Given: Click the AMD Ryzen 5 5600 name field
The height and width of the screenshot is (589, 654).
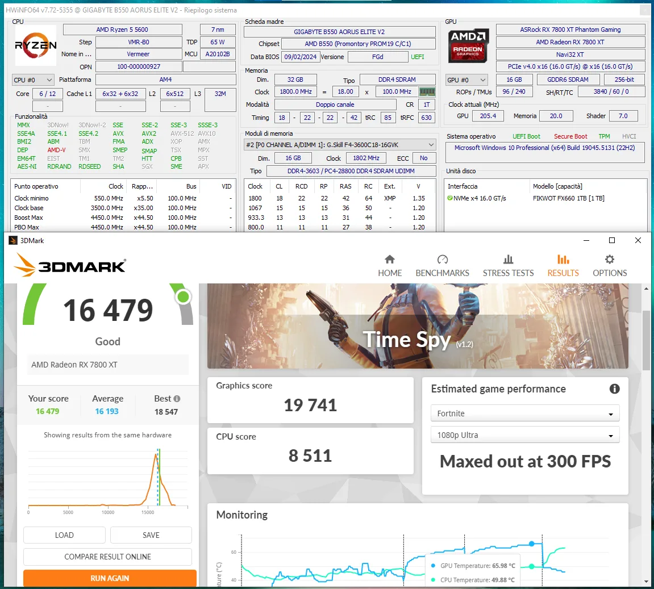Looking at the screenshot, I should click(122, 30).
